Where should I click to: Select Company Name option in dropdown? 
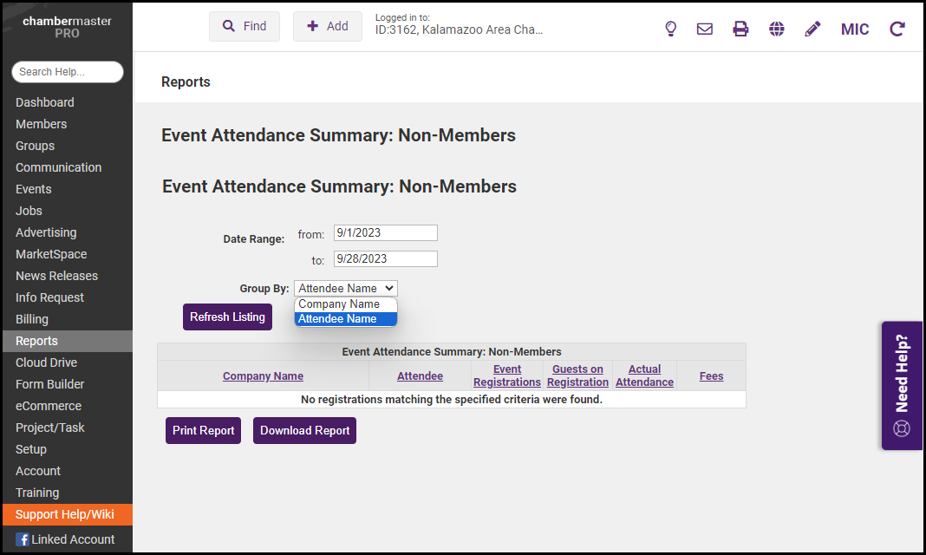click(340, 304)
